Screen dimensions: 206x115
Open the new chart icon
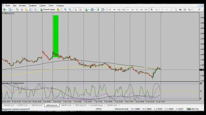[4, 10]
